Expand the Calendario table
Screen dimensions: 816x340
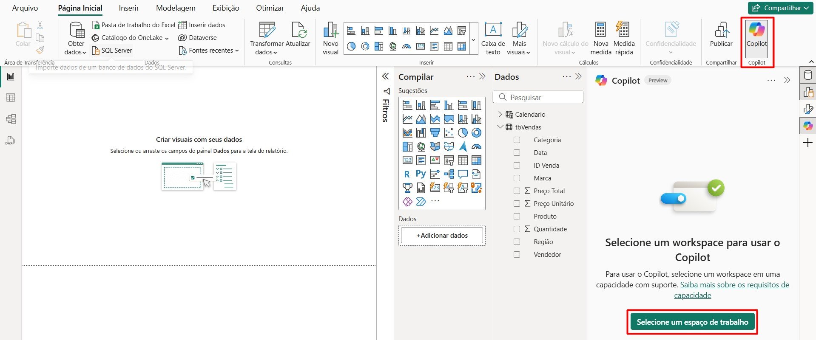pyautogui.click(x=500, y=115)
